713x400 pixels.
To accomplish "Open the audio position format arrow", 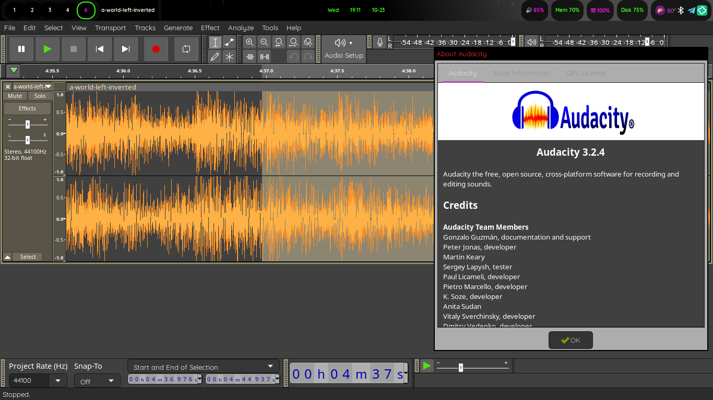I will click(x=406, y=373).
